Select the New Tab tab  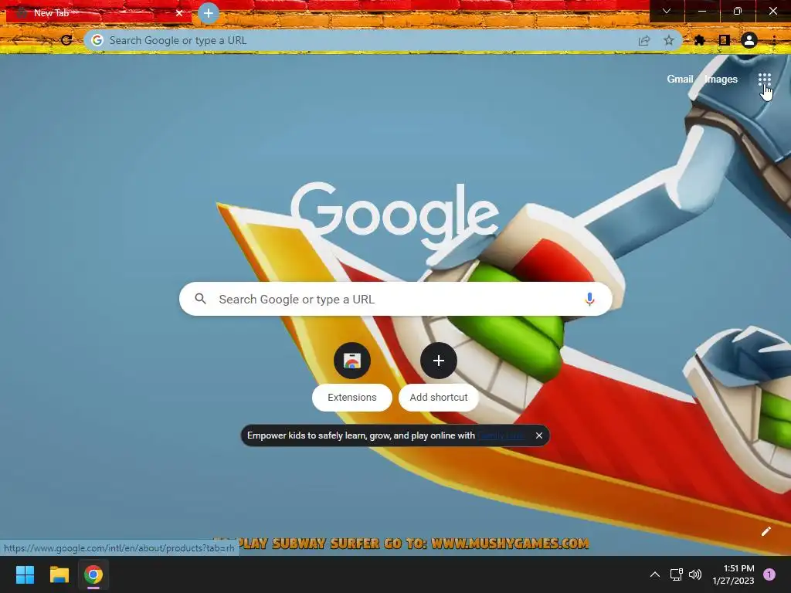(99, 13)
